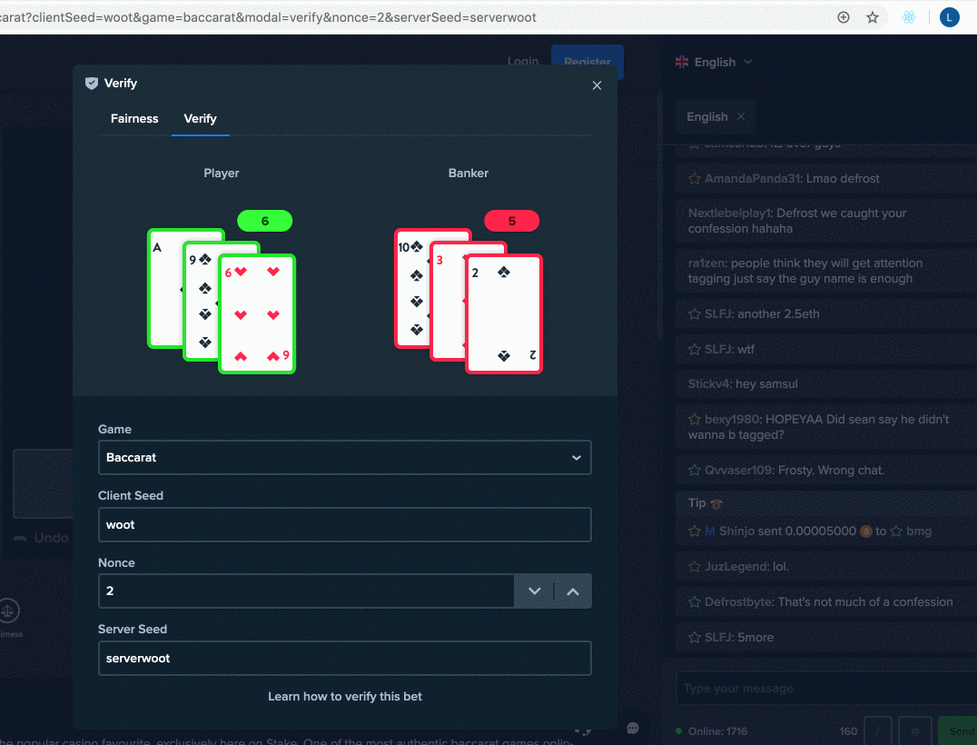The width and height of the screenshot is (977, 745).
Task: Click the green Player score badge 6
Action: [265, 221]
